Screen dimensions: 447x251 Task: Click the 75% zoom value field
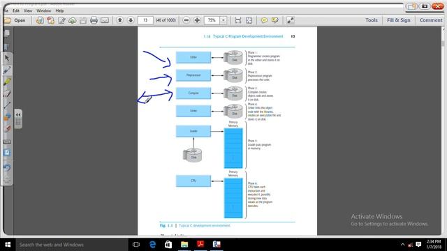click(x=212, y=20)
